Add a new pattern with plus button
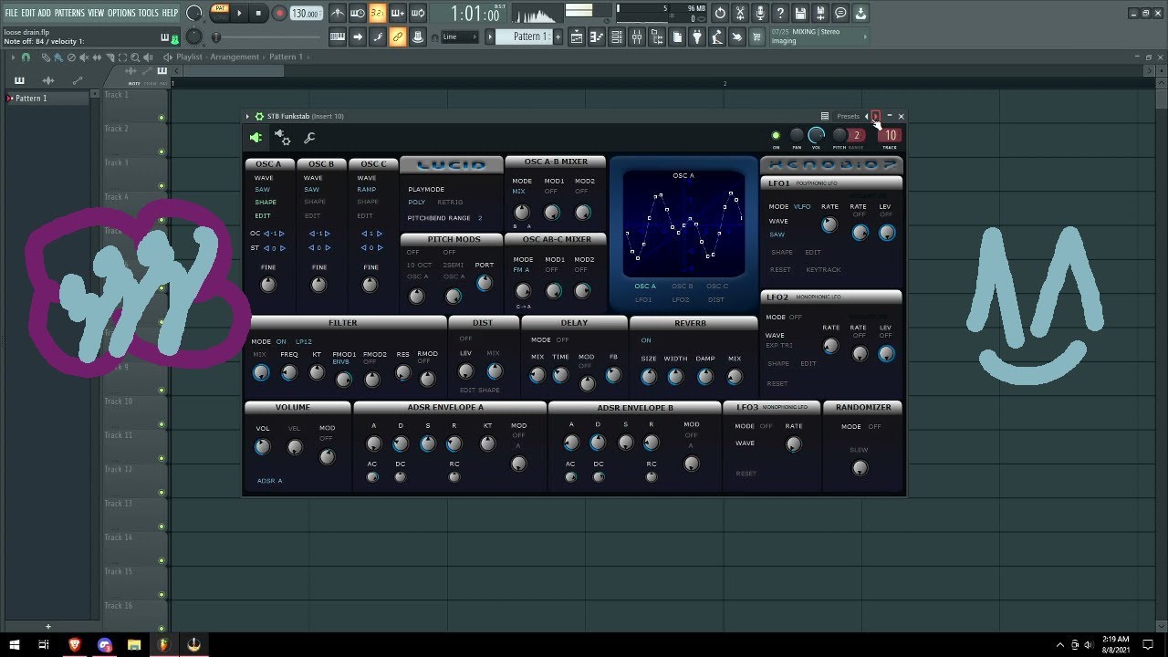1168x657 pixels. pos(558,36)
